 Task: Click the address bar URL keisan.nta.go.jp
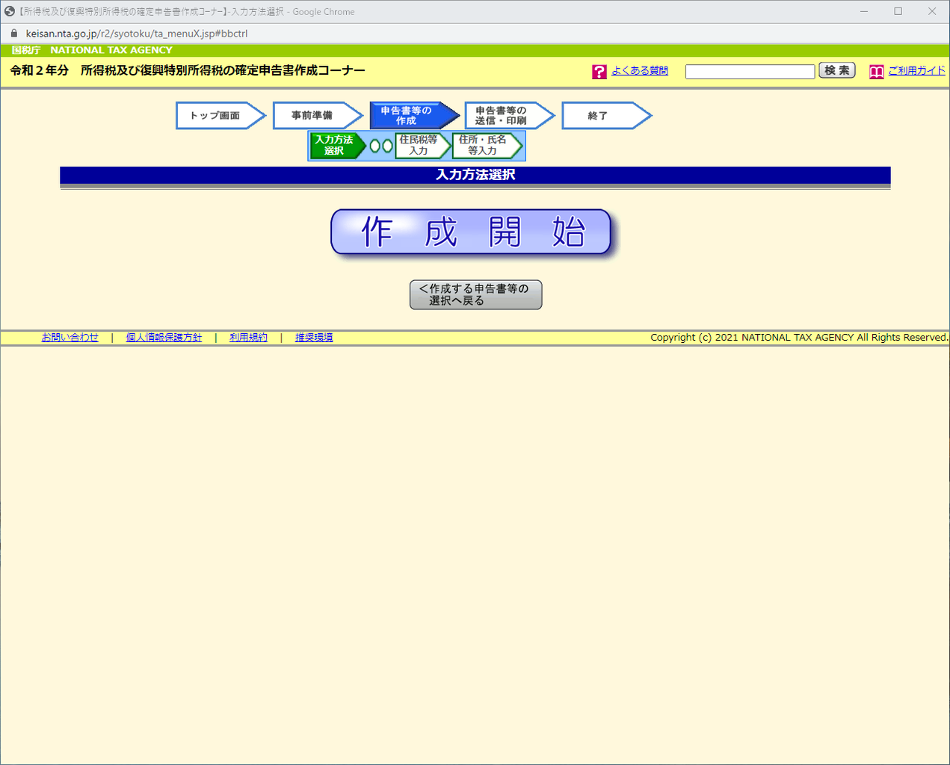136,34
